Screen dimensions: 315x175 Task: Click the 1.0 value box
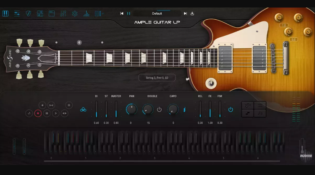pyautogui.click(x=284, y=25)
